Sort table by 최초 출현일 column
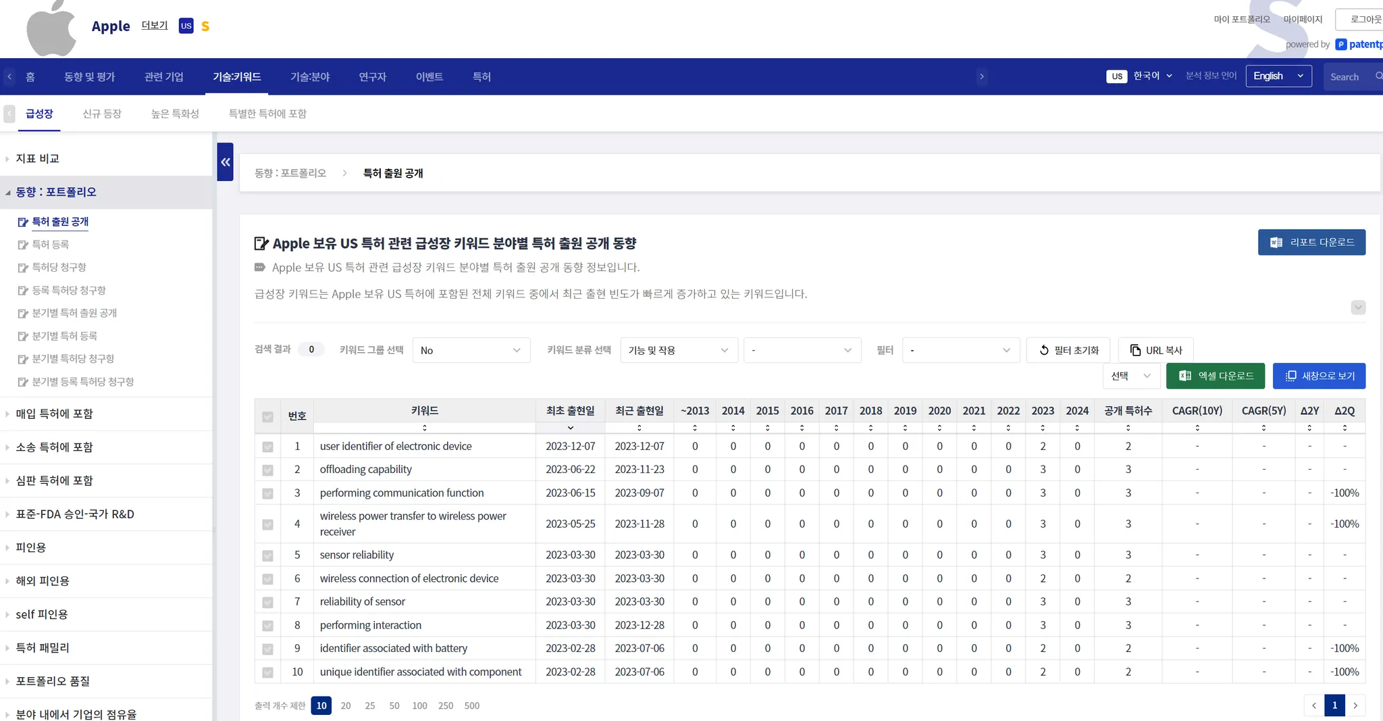The width and height of the screenshot is (1383, 721). pos(571,428)
